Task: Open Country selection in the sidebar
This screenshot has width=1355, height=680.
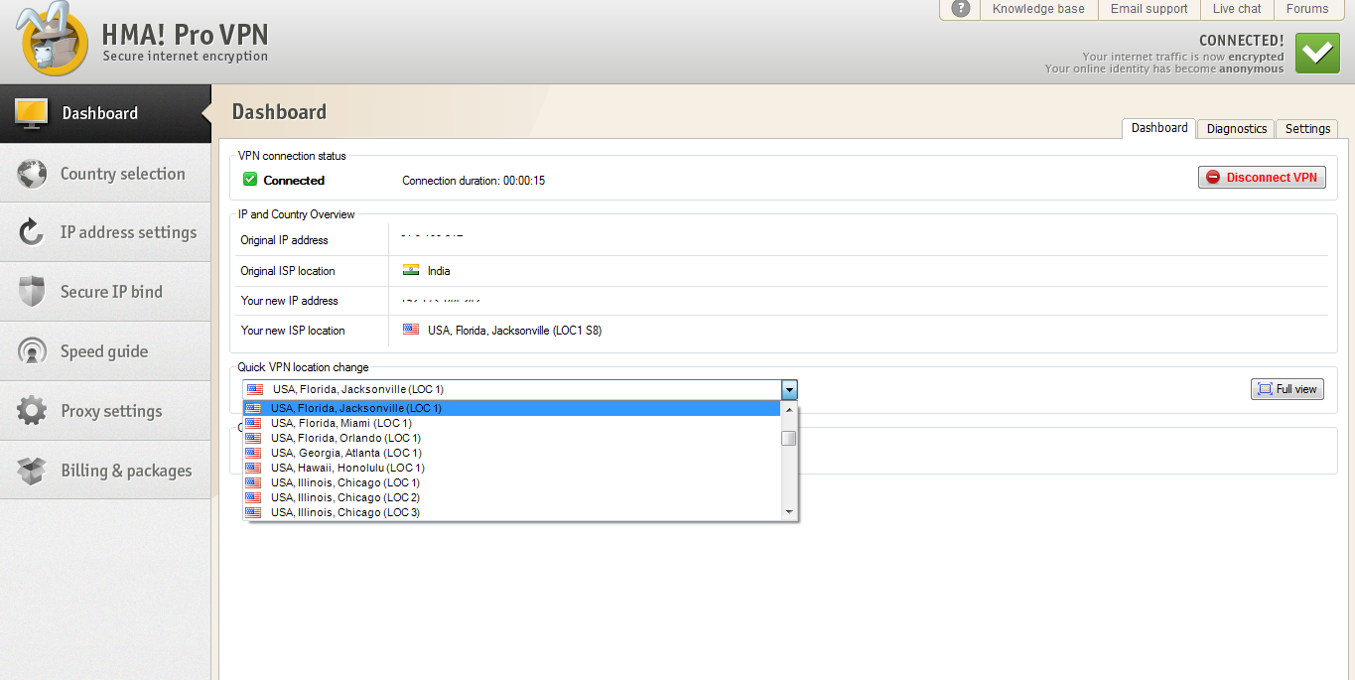Action: click(105, 173)
